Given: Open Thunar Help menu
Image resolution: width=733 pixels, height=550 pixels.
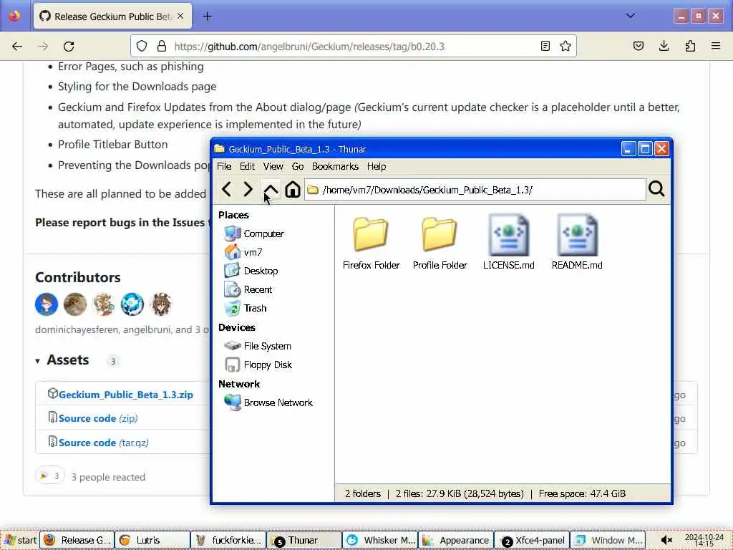Looking at the screenshot, I should click(377, 166).
